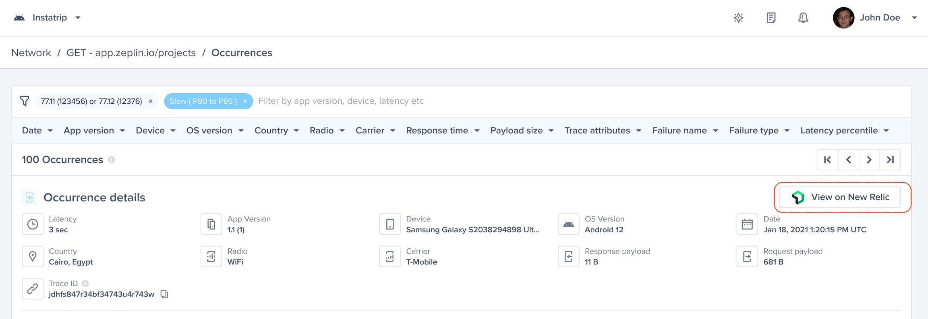Copy the Trace ID value
The width and height of the screenshot is (928, 319).
click(x=164, y=294)
